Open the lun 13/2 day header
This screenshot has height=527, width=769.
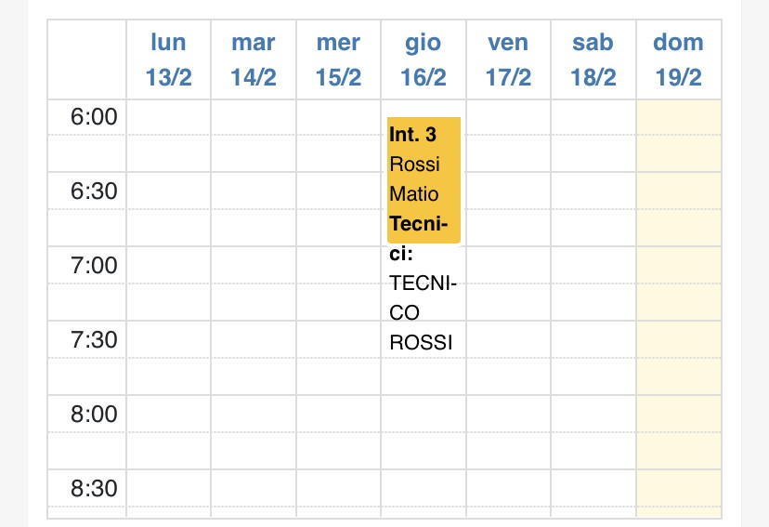pyautogui.click(x=168, y=59)
